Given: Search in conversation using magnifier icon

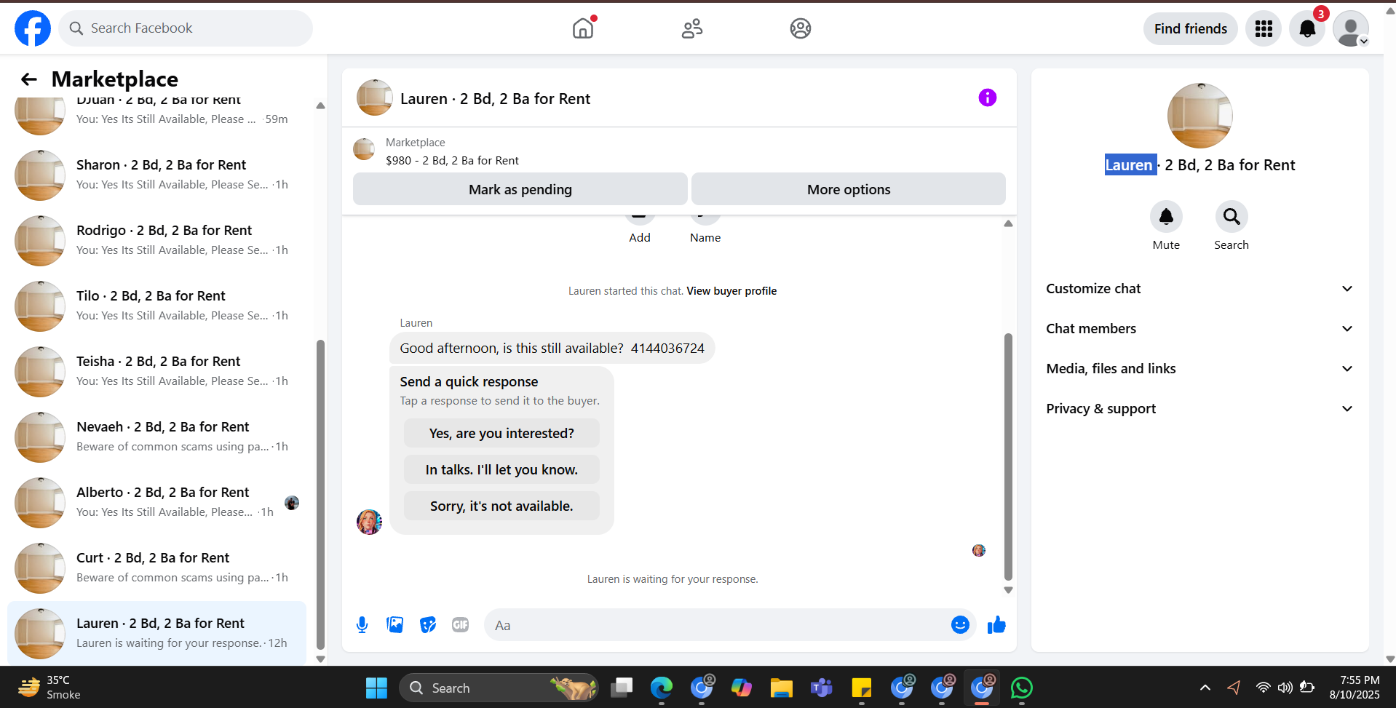Looking at the screenshot, I should point(1232,217).
